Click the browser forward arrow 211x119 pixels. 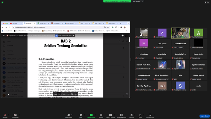[6, 27]
